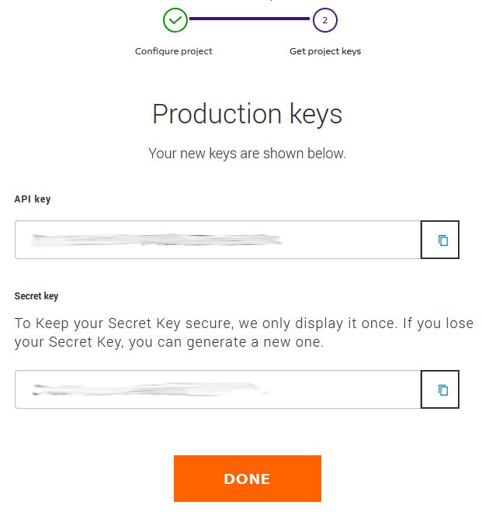Viewport: 482px width, 522px height.
Task: Select the step 2 circle indicator
Action: [x=324, y=20]
